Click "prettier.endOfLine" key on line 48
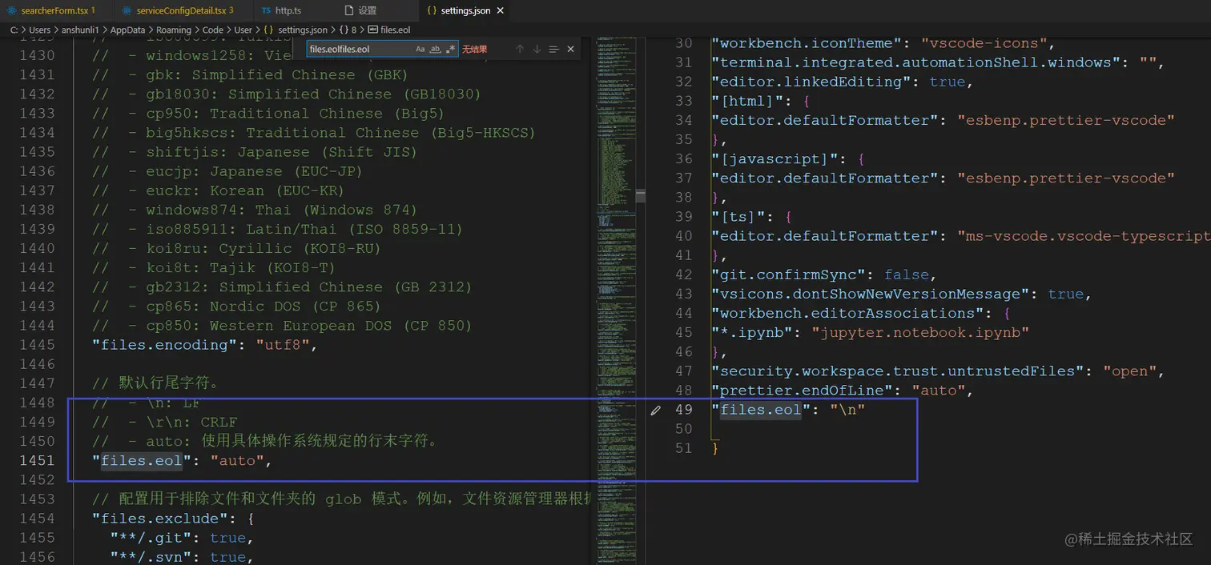Image resolution: width=1211 pixels, height=565 pixels. (802, 391)
